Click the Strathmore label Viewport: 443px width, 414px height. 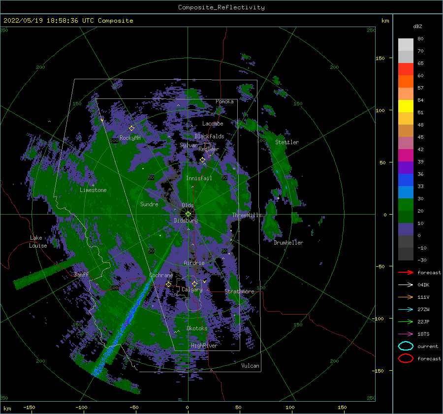[240, 291]
